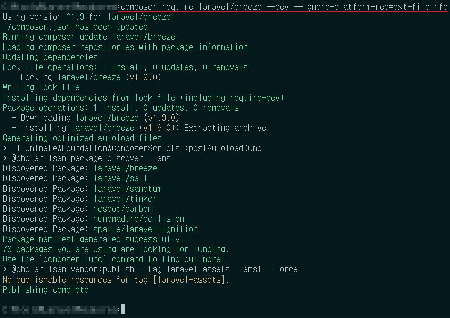Click 'Discovered Package: nesbot/carbon' line

(x=77, y=209)
